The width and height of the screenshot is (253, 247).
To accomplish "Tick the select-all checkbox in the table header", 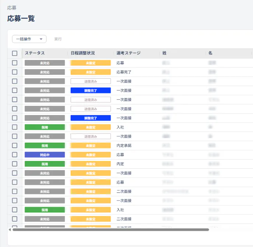I will click(15, 53).
